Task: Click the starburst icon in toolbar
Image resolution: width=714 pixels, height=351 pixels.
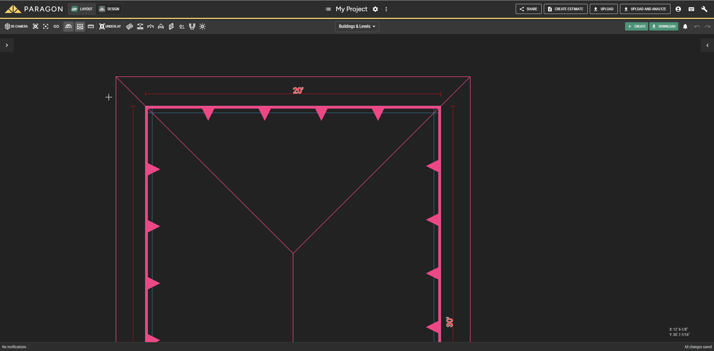Action: [202, 26]
